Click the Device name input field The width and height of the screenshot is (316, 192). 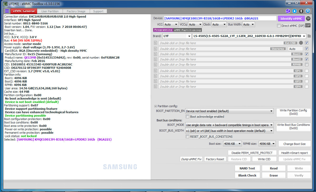220,18
